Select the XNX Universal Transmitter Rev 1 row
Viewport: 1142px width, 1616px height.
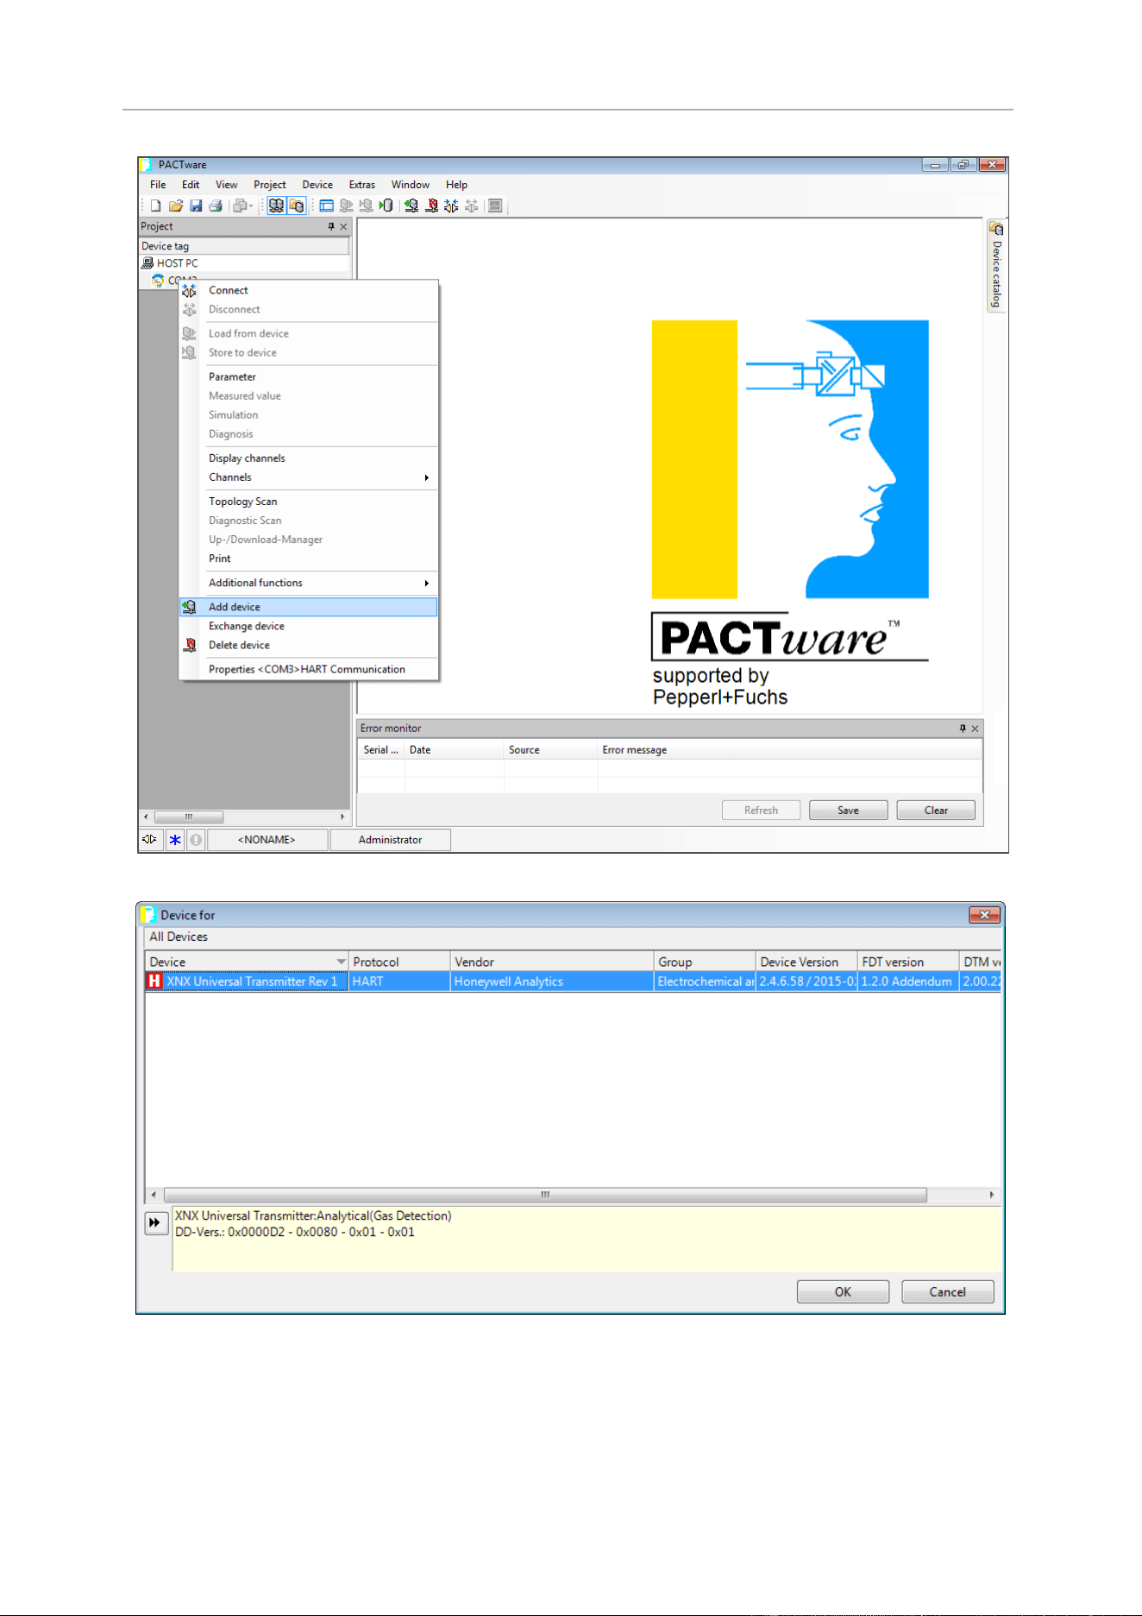pos(573,982)
